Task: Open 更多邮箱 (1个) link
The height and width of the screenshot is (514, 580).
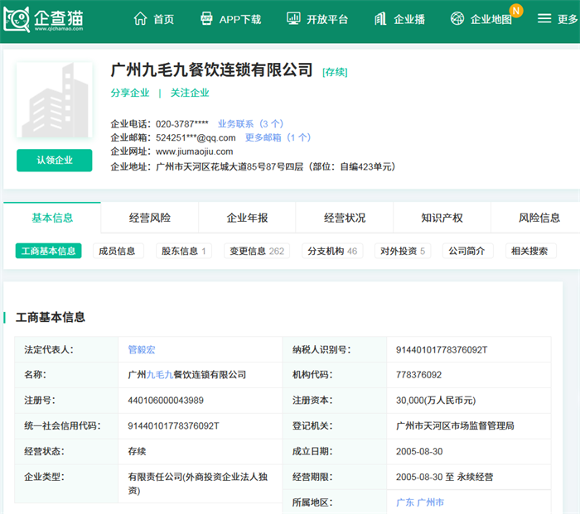Action: click(278, 138)
